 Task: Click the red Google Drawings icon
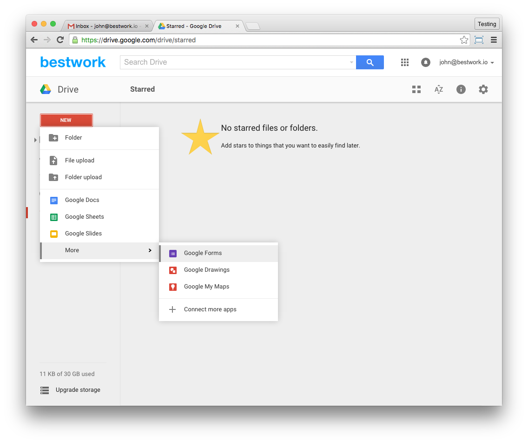tap(173, 270)
